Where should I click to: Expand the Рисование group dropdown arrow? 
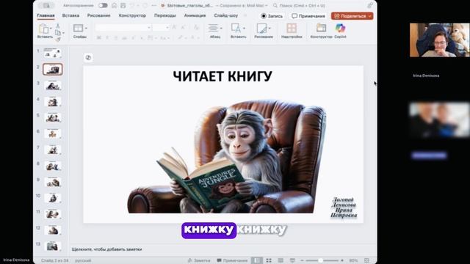pos(270,28)
